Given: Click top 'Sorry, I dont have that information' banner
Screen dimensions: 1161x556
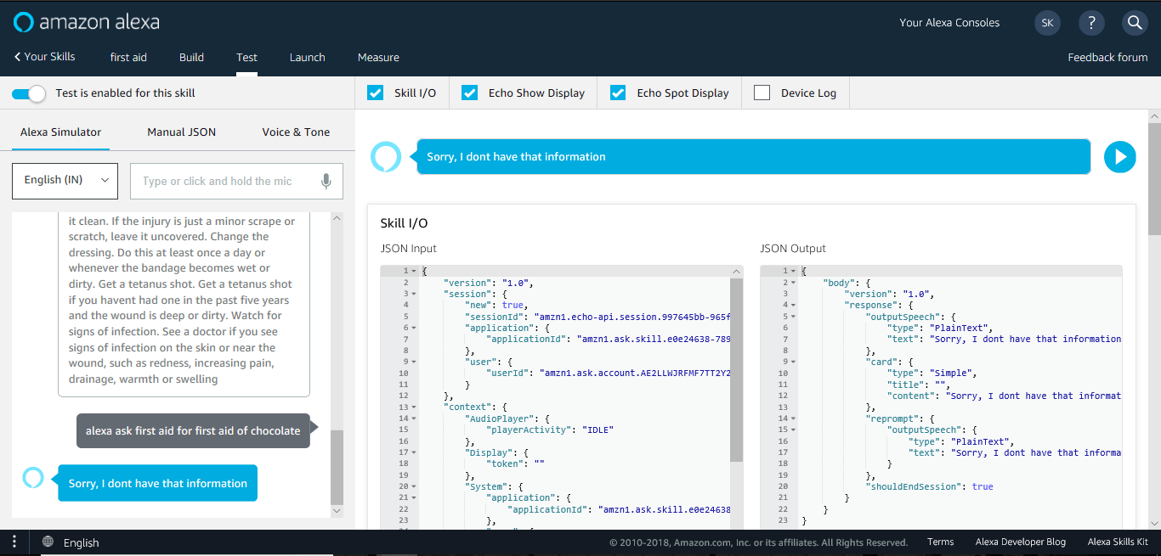Looking at the screenshot, I should [753, 157].
